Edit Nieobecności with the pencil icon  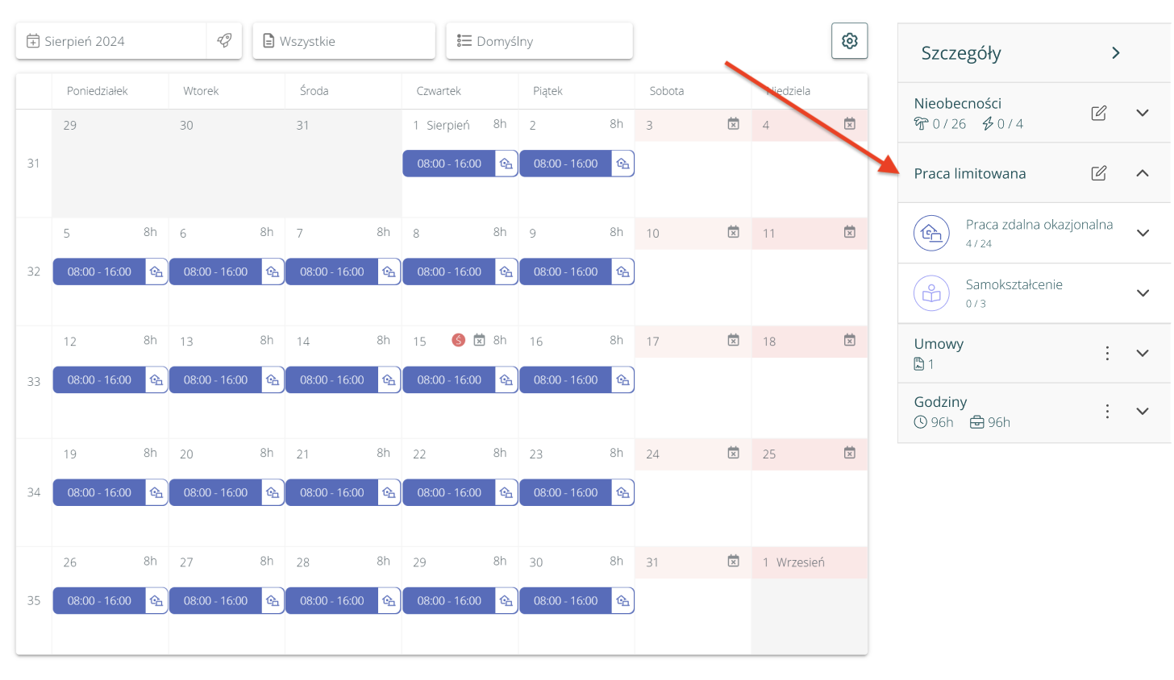pos(1098,113)
